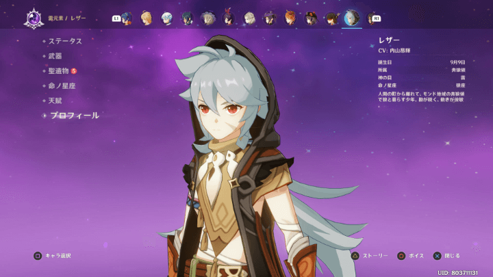Viewport: 493px width, 277px height.
Task: Click the 奔狼領 affiliation value
Action: (x=458, y=70)
